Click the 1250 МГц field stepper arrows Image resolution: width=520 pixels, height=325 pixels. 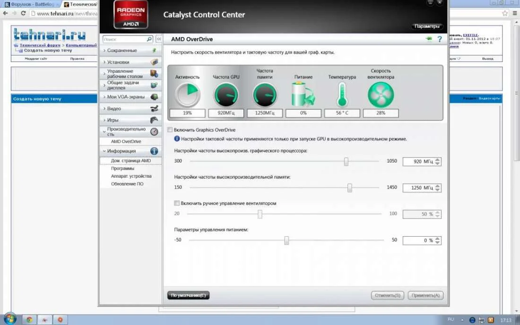click(438, 188)
